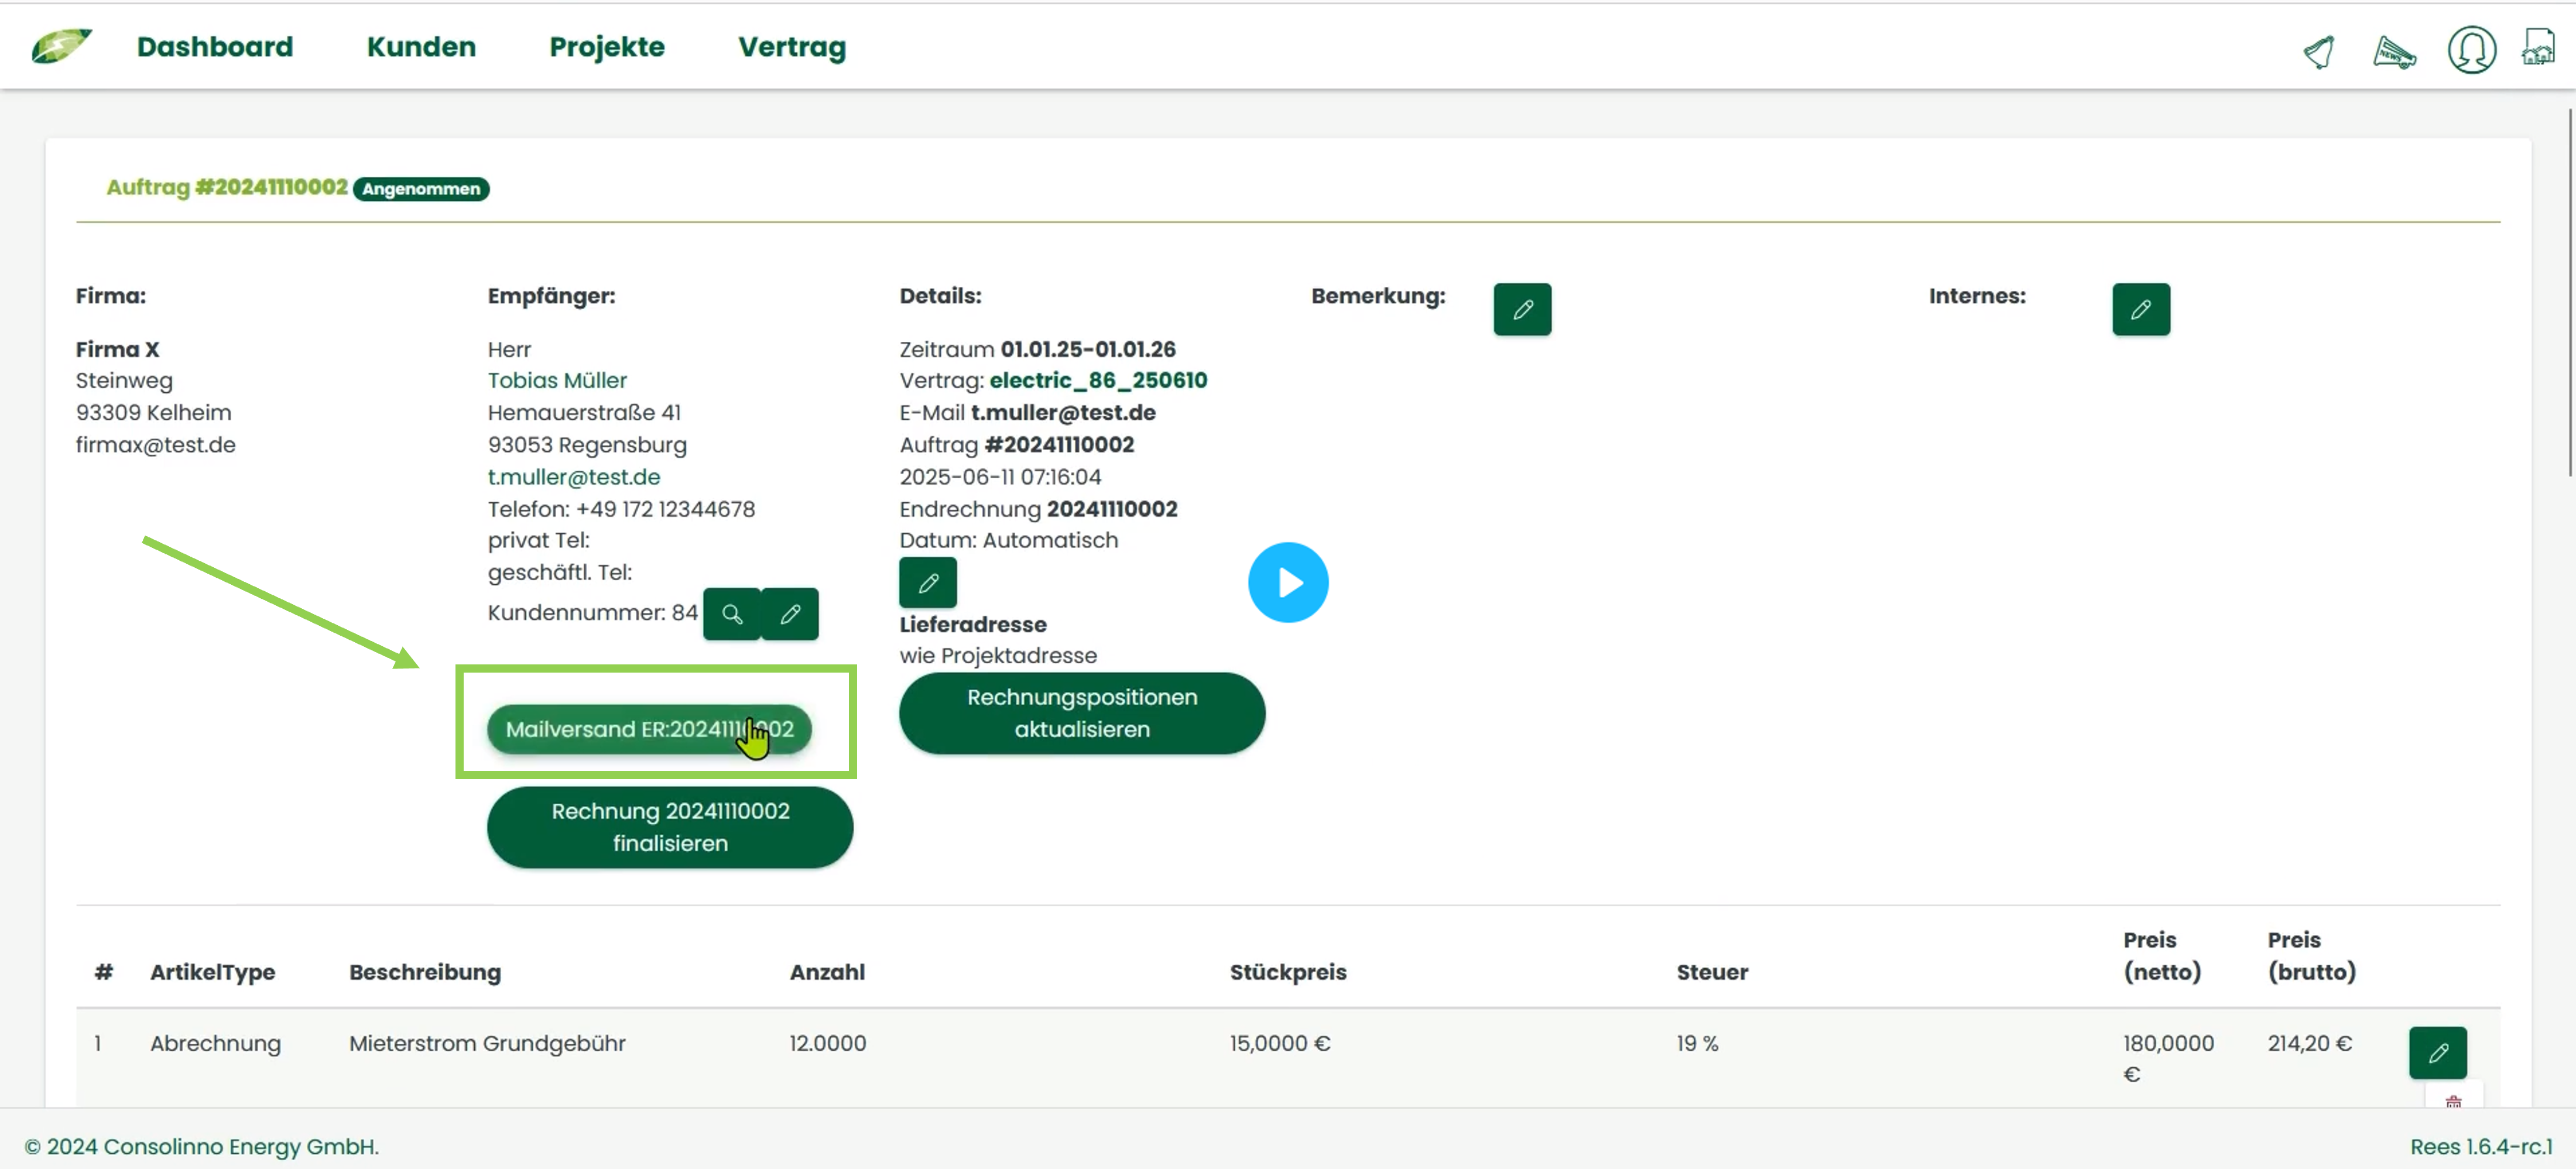Click the Preis (netto) column header
Viewport: 2576px width, 1169px height.
click(2162, 956)
